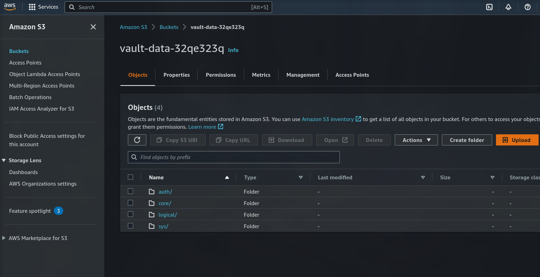Follow the Amazon S3 inventory link
Image resolution: width=540 pixels, height=277 pixels.
click(x=328, y=119)
